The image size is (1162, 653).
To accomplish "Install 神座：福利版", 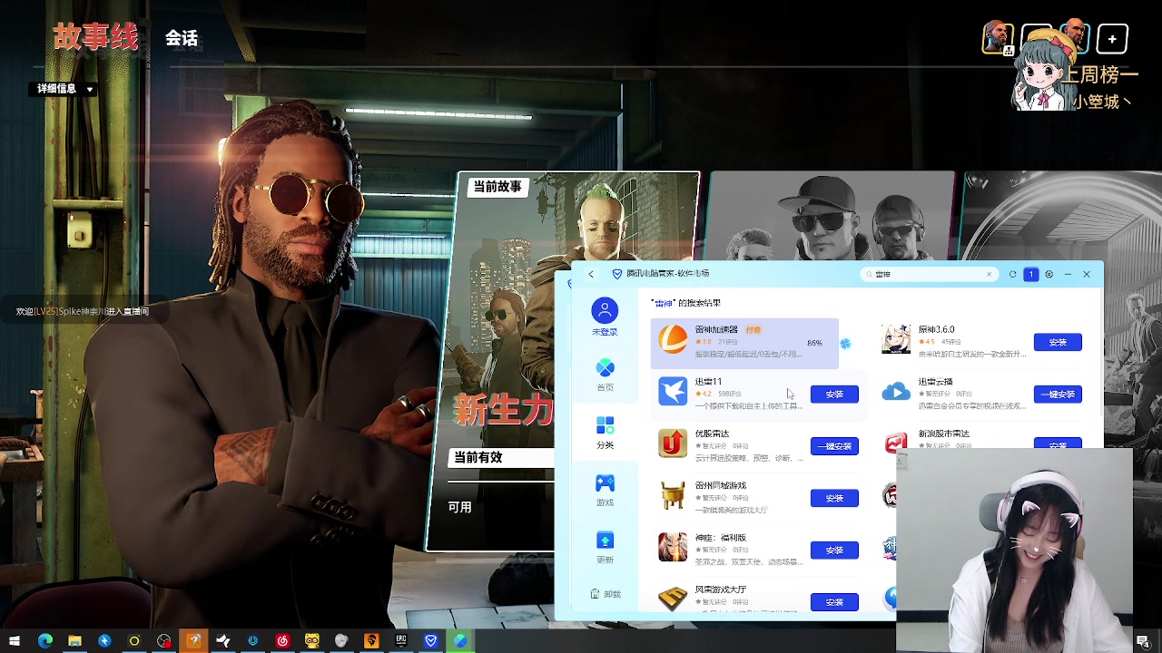I will 834,551.
